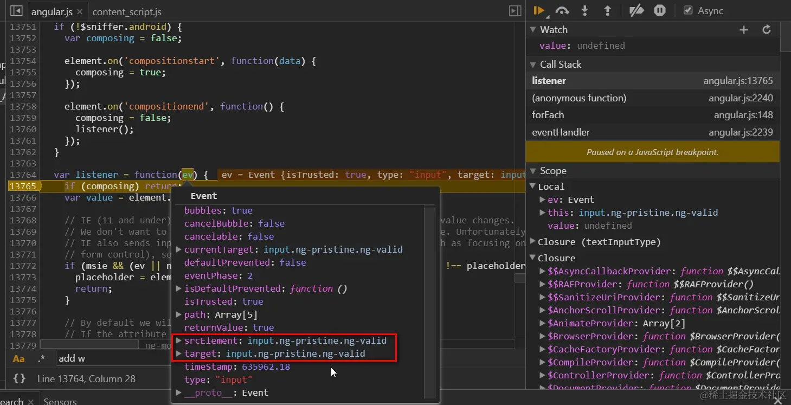Select listener call stack frame
Image resolution: width=791 pixels, height=405 pixels.
[653, 81]
